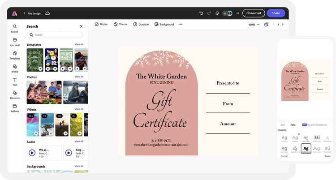Choose the Stencil Std font sample
The image size is (336, 180).
(x=317, y=138)
